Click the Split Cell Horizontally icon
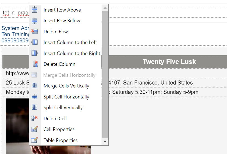 click(34, 97)
